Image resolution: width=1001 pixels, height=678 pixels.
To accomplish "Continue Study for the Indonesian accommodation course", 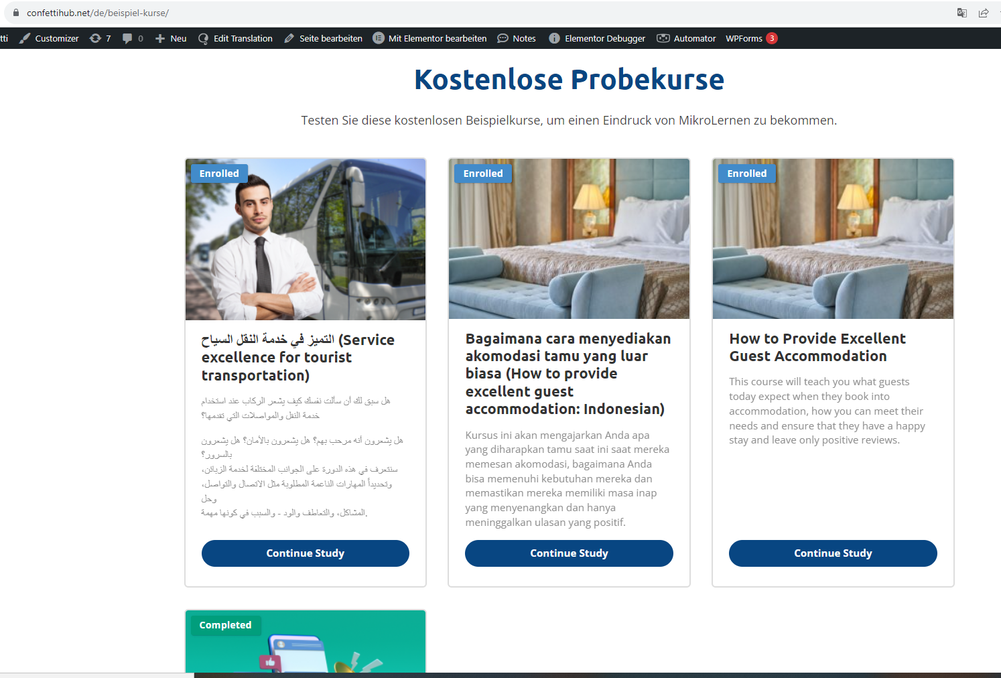I will [569, 553].
